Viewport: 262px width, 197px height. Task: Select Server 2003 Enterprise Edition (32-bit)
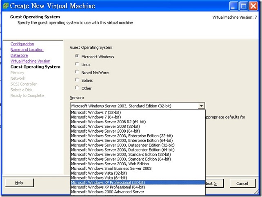pos(138,136)
